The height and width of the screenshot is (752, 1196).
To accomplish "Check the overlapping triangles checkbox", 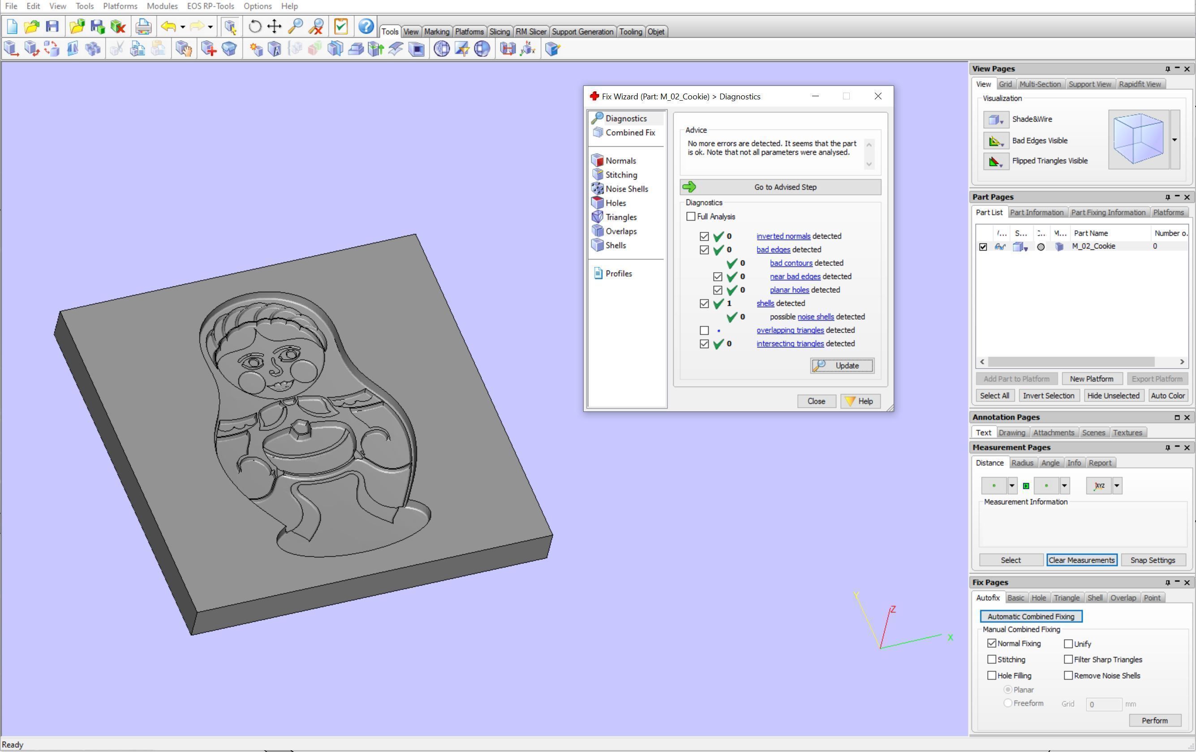I will tap(704, 330).
